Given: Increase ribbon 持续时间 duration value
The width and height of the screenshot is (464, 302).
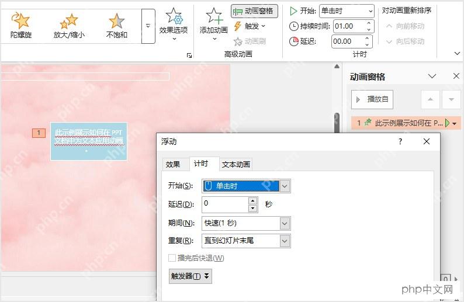Looking at the screenshot, I should click(369, 23).
